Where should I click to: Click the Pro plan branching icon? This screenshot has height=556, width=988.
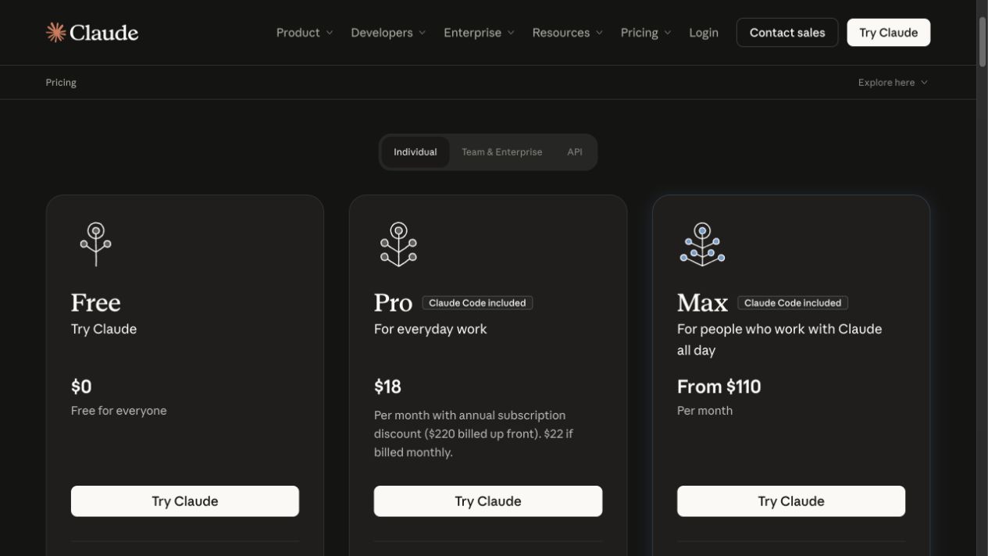coord(398,244)
